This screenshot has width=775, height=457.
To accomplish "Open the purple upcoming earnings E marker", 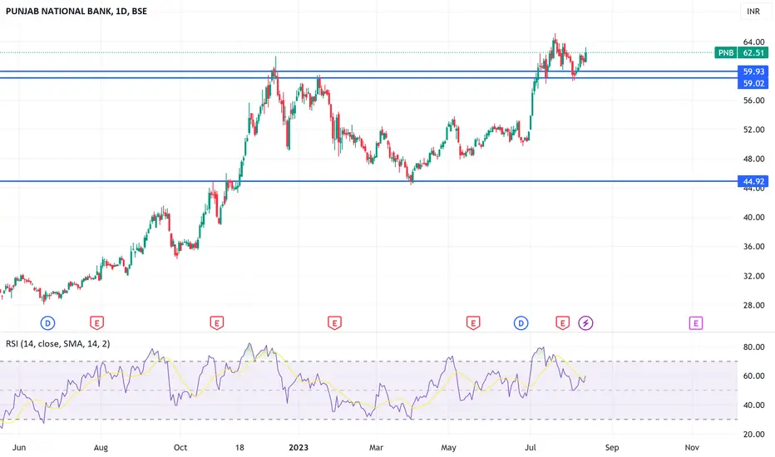I will point(695,323).
